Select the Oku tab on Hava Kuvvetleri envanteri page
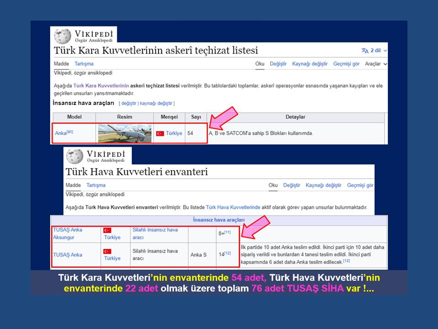Image resolution: width=438 pixels, height=329 pixels. (273, 185)
